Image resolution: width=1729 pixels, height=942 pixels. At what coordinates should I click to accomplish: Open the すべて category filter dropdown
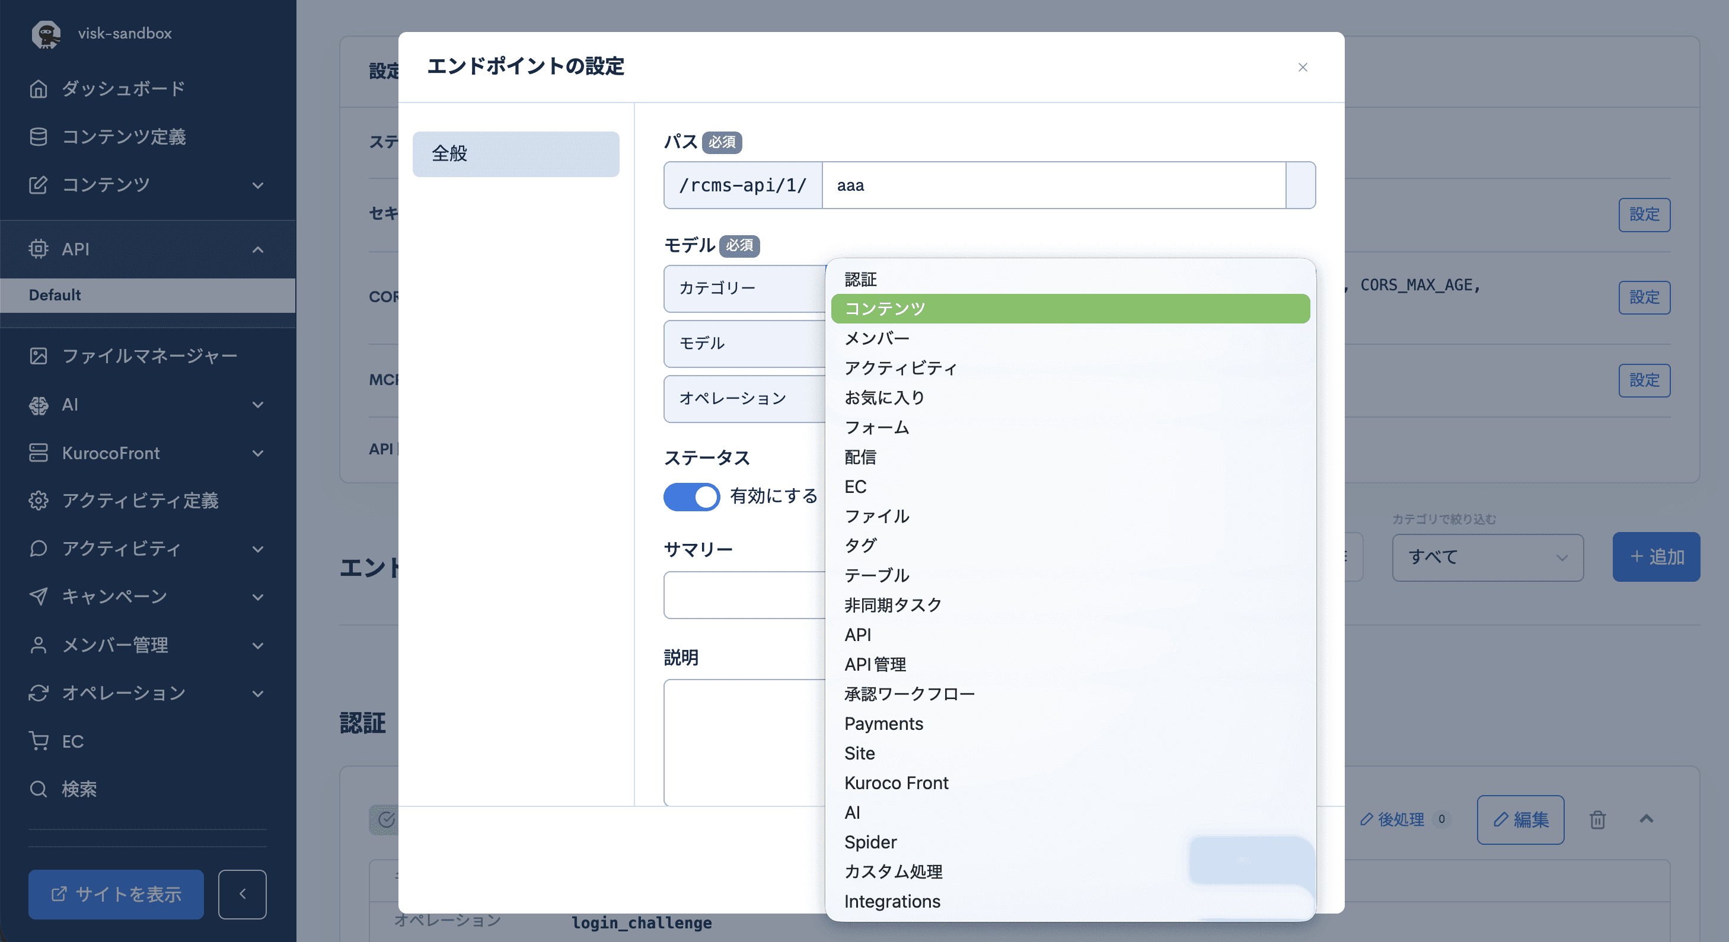(x=1487, y=557)
